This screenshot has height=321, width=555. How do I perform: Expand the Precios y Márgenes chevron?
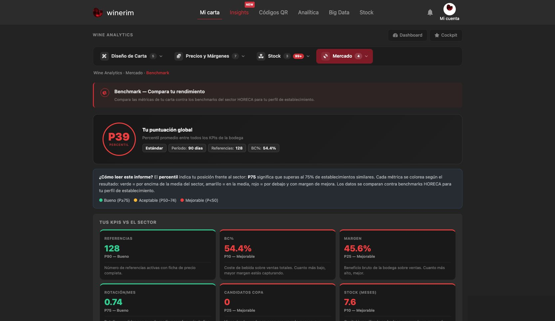pyautogui.click(x=243, y=56)
